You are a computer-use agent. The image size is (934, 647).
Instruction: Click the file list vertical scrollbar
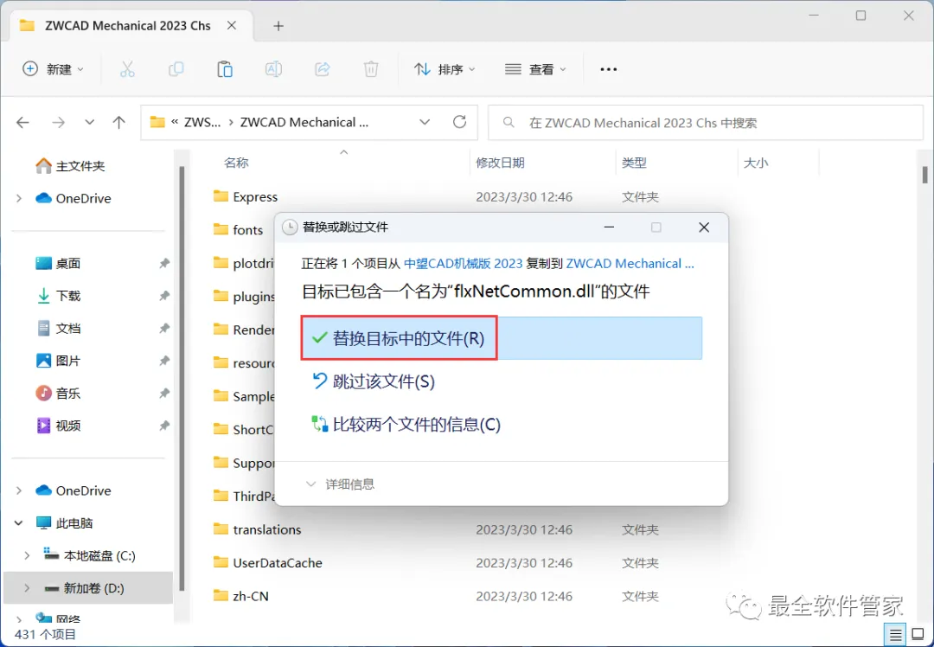tap(924, 175)
